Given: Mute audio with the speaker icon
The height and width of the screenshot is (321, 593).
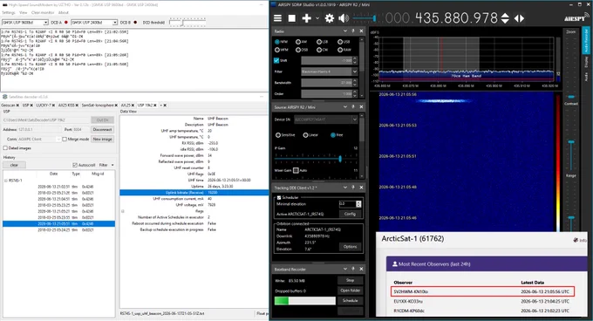Looking at the screenshot, I should point(344,18).
